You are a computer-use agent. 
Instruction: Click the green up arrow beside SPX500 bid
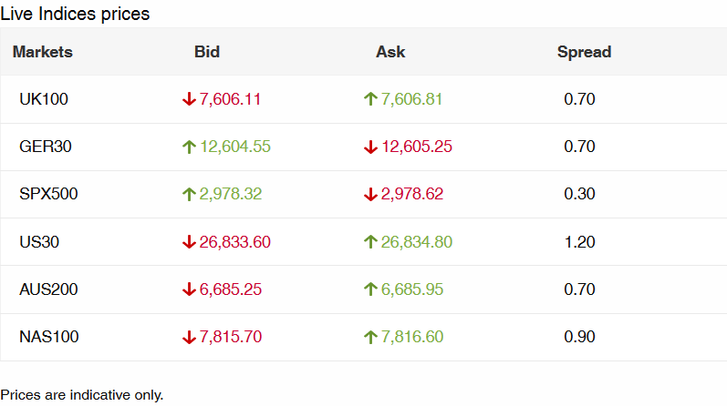tap(189, 194)
